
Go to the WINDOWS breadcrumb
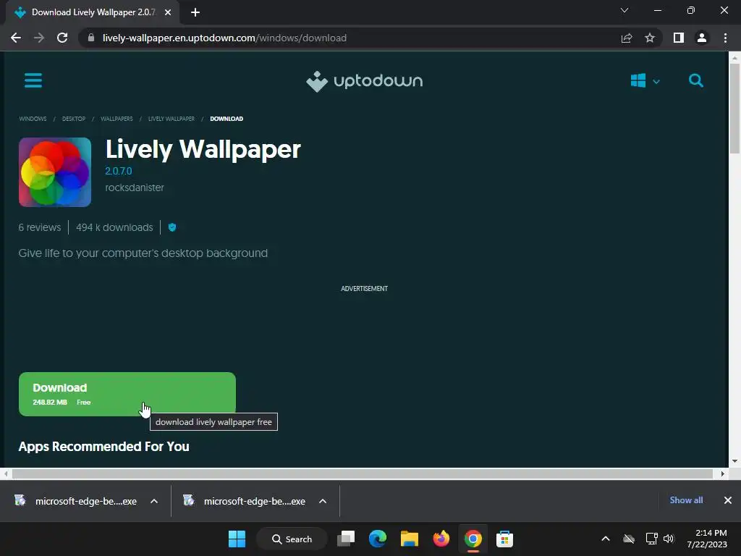33,119
